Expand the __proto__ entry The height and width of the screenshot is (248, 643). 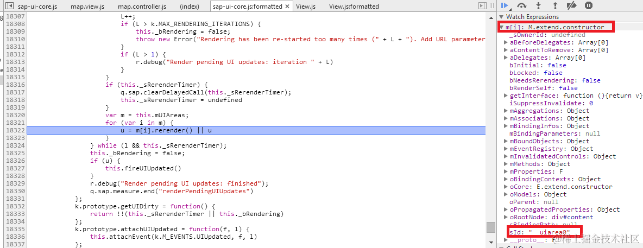click(x=506, y=240)
